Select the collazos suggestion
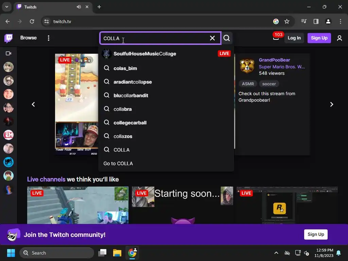 pos(166,136)
